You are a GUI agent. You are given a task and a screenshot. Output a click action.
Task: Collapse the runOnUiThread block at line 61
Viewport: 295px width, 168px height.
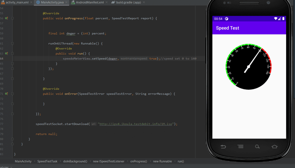12,43
